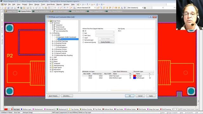Screen dimensions: 203x114
Task: Click the Place Fill rectangle icon
Action: pos(116,8)
